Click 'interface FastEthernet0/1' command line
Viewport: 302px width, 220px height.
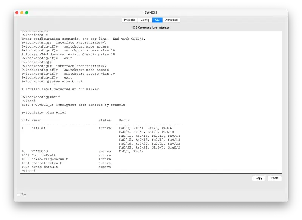coord(64,43)
